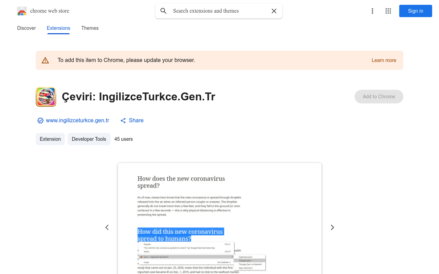Click the update browser warning message text

126,60
